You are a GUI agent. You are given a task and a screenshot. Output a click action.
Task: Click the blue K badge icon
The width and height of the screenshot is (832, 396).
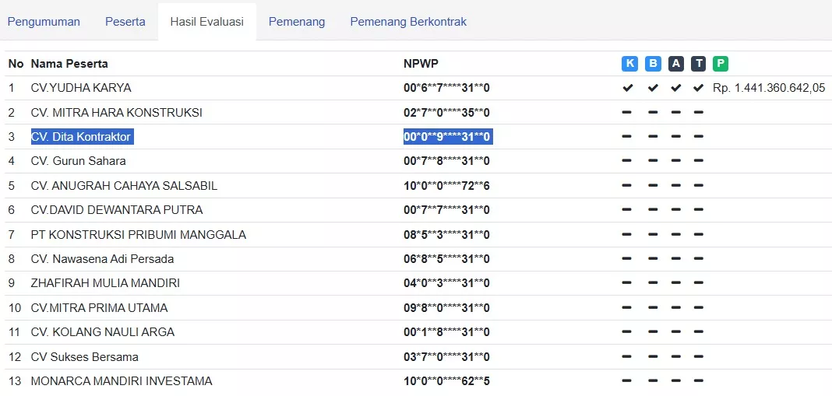coord(629,64)
